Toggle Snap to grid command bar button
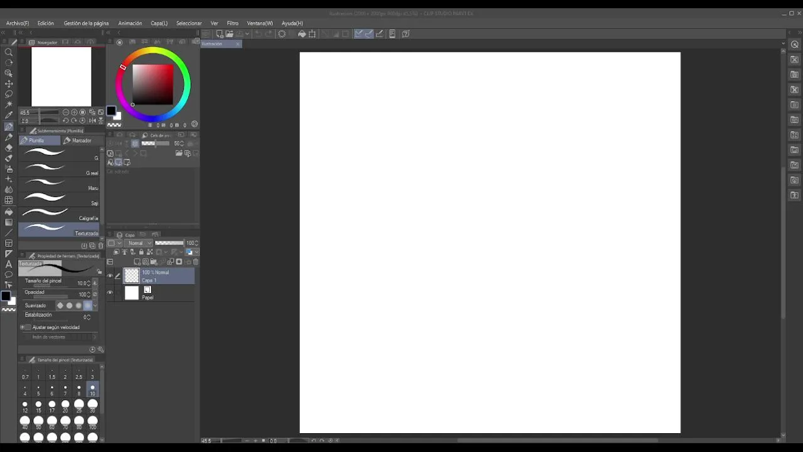The width and height of the screenshot is (803, 452). pyautogui.click(x=379, y=34)
